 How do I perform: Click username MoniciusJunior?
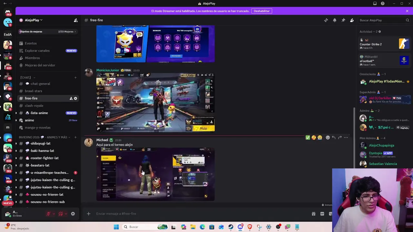[x=107, y=70]
